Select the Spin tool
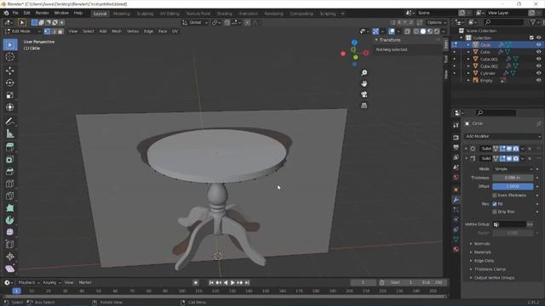The width and height of the screenshot is (545, 306). [9, 220]
